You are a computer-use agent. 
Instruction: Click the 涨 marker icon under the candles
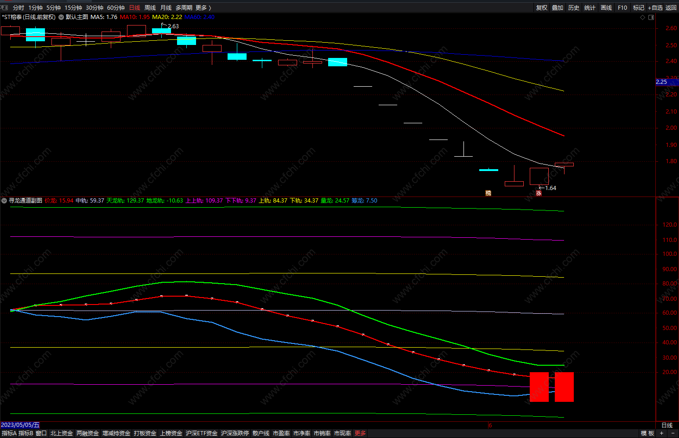[x=539, y=193]
